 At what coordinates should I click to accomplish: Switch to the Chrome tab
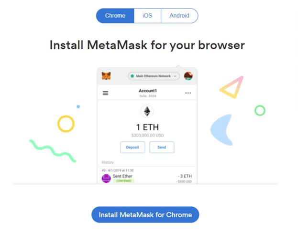(x=115, y=16)
